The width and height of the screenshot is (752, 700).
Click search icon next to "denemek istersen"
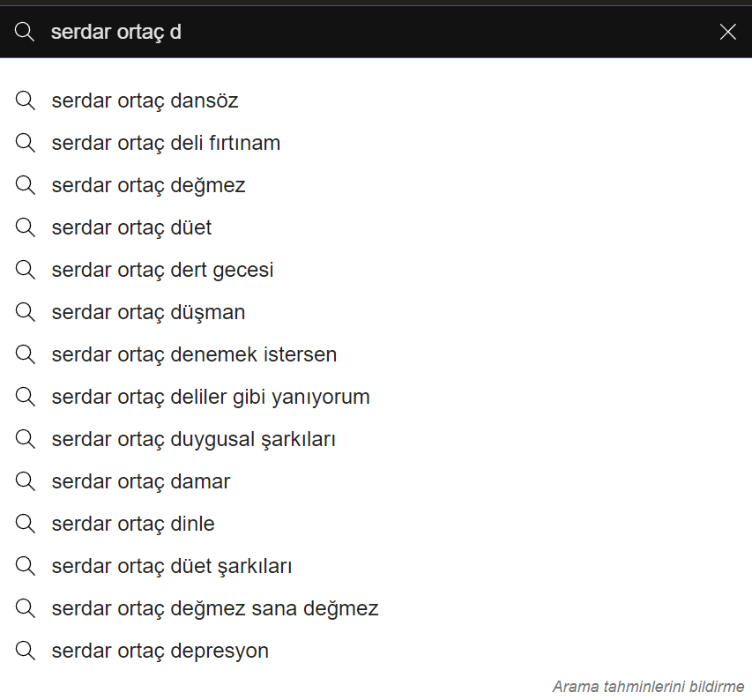click(x=25, y=354)
